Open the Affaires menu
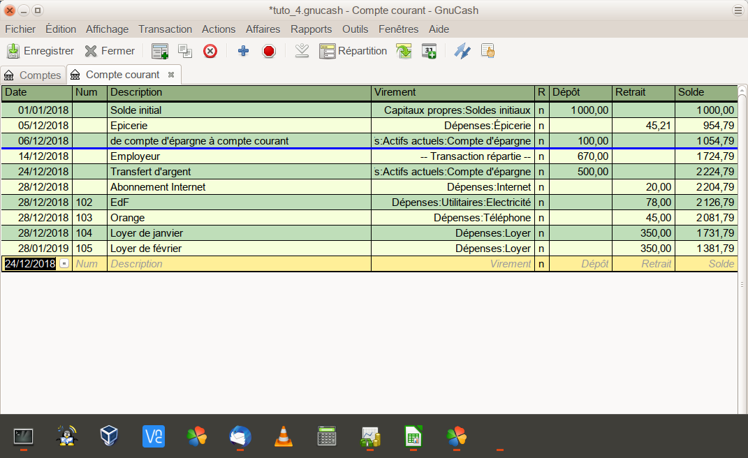This screenshot has width=748, height=458. 263,29
